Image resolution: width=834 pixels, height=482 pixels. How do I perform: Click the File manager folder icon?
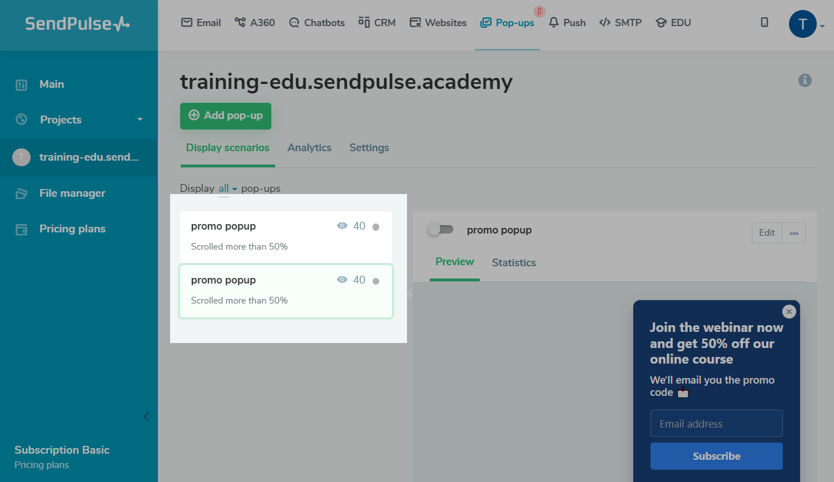click(22, 194)
